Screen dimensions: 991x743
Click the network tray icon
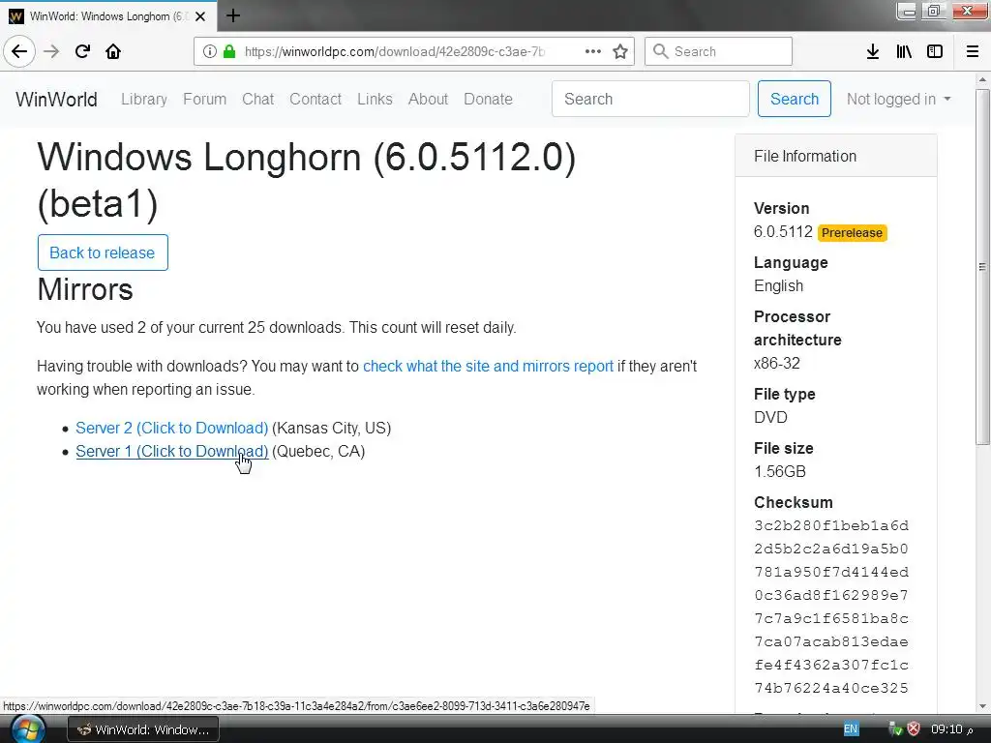click(895, 729)
